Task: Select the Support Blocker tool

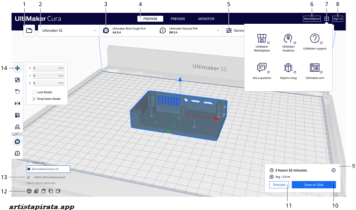Action: tap(17, 126)
